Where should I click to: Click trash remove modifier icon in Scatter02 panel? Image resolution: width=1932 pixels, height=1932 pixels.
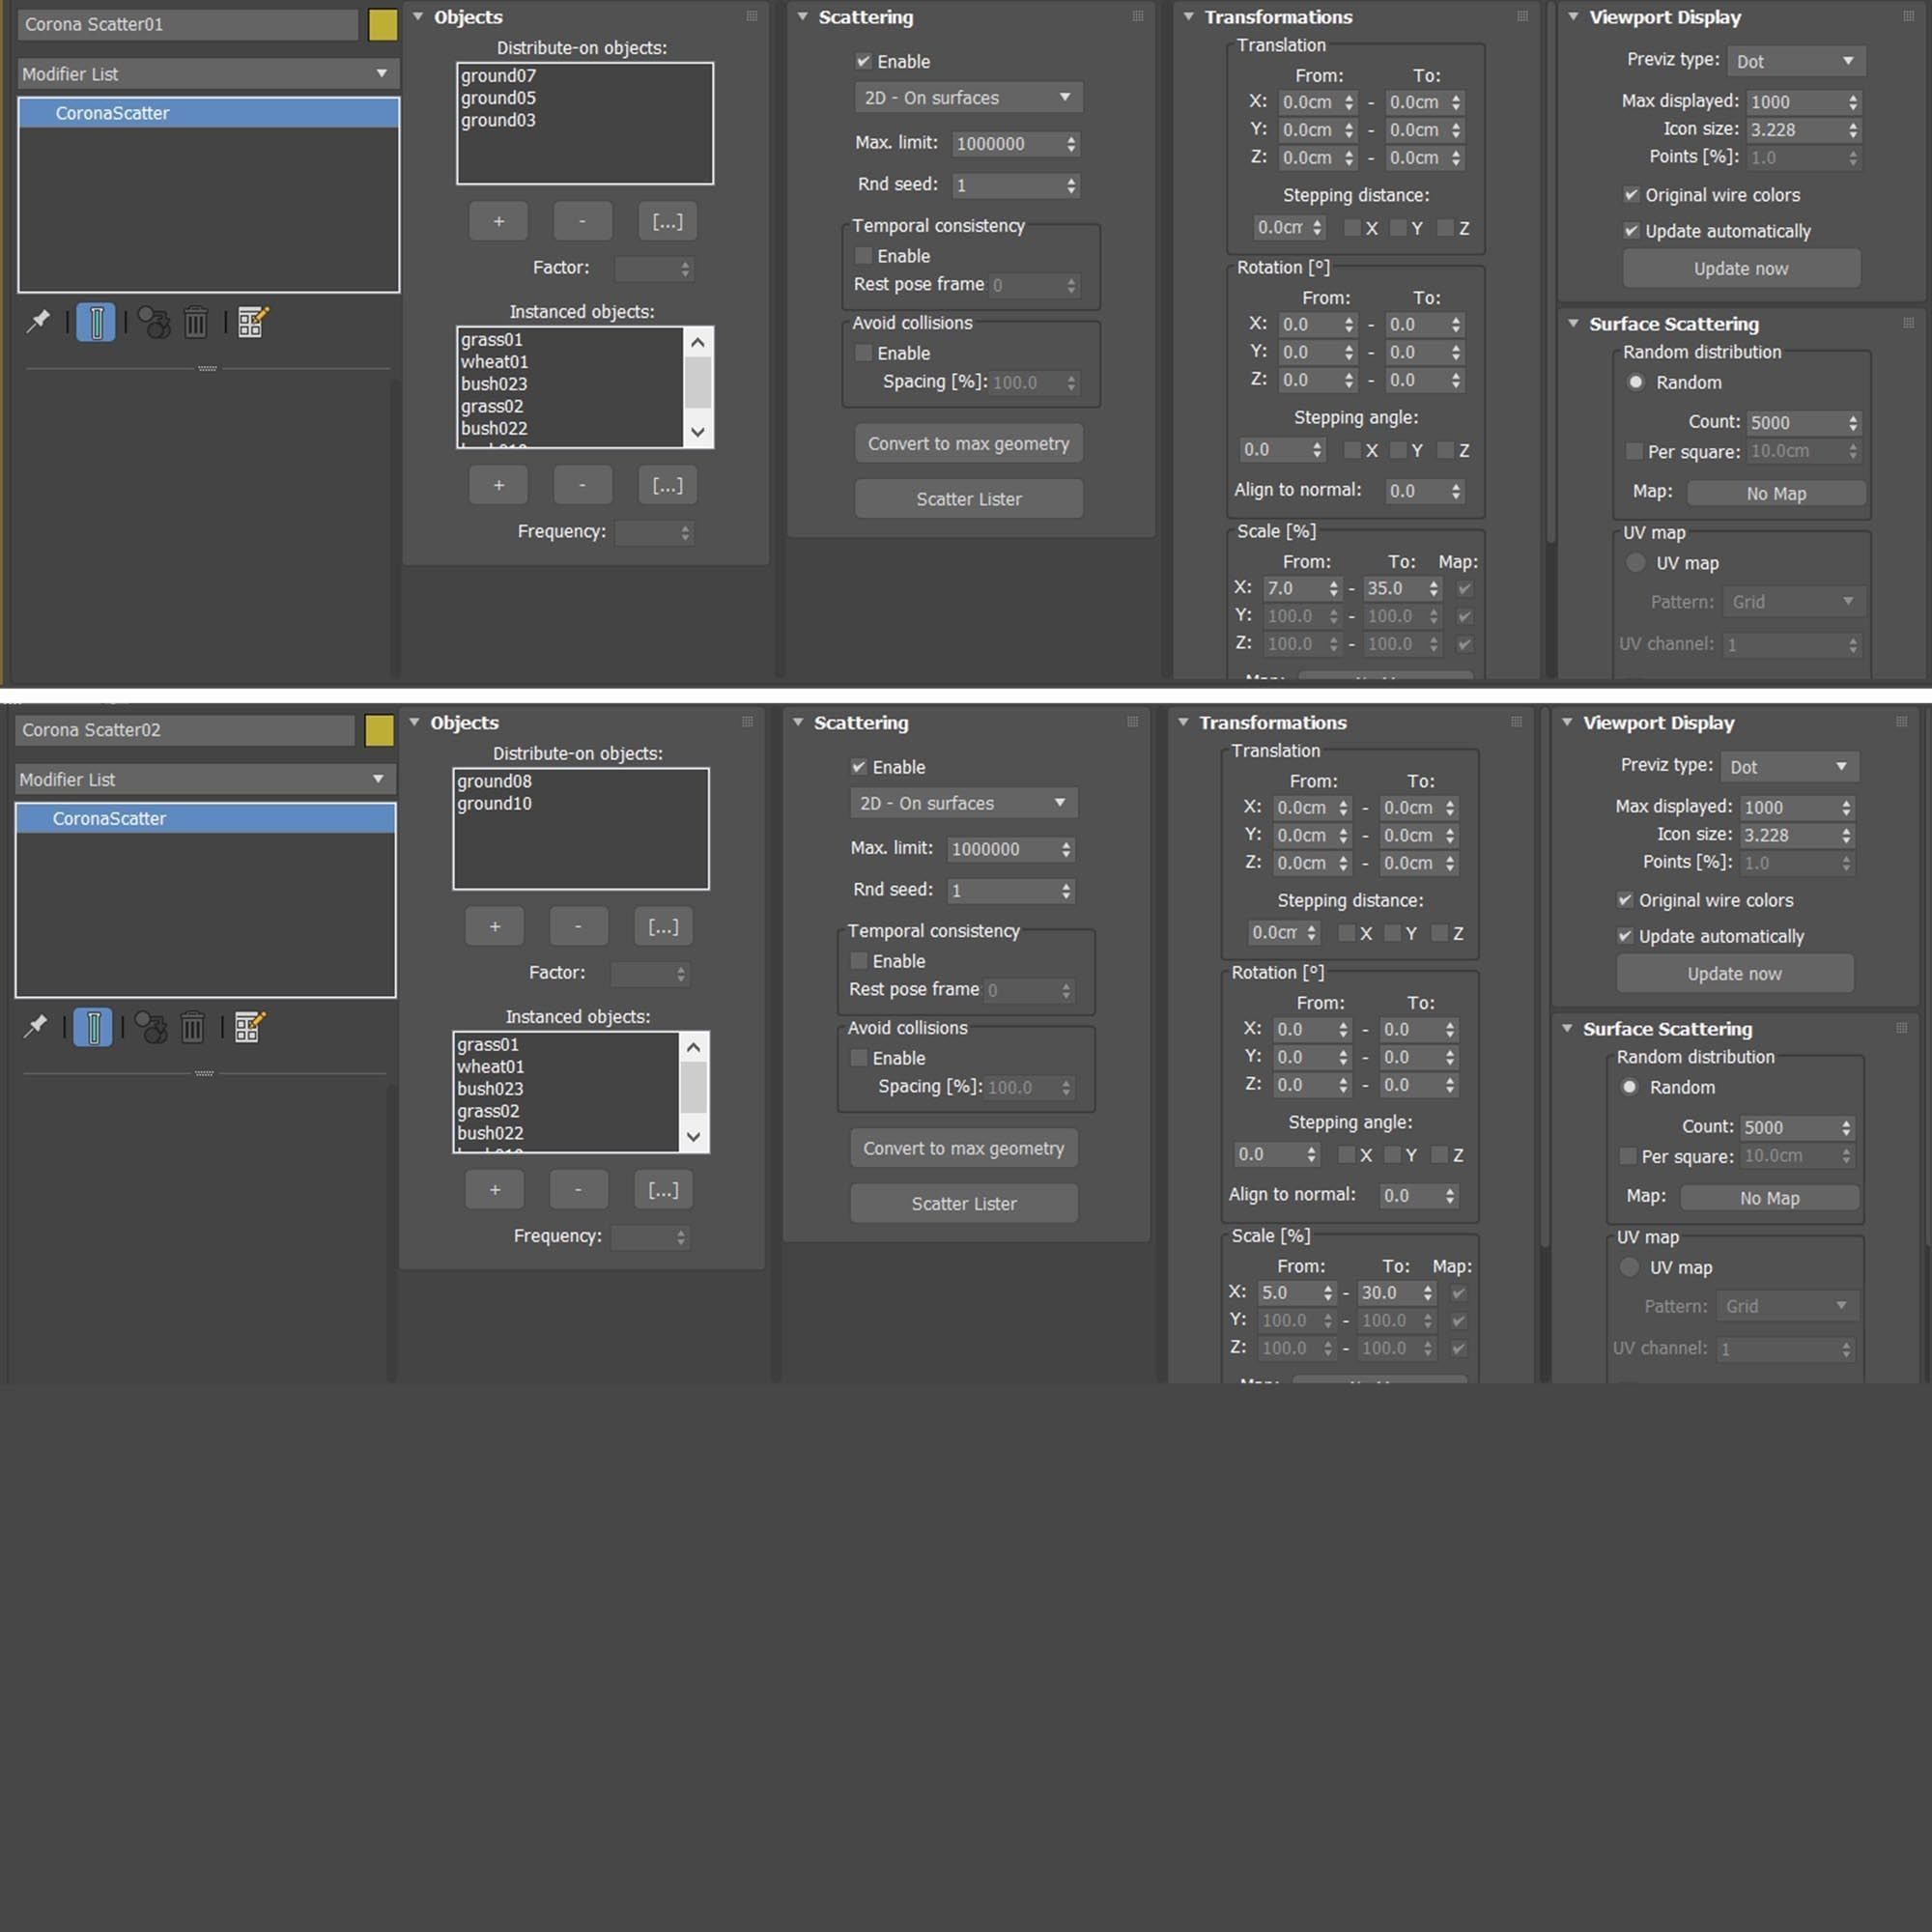193,1027
